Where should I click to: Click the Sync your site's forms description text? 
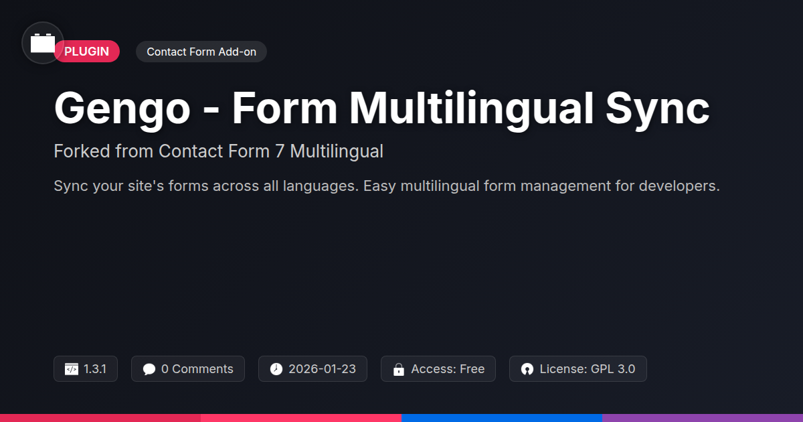click(x=387, y=186)
